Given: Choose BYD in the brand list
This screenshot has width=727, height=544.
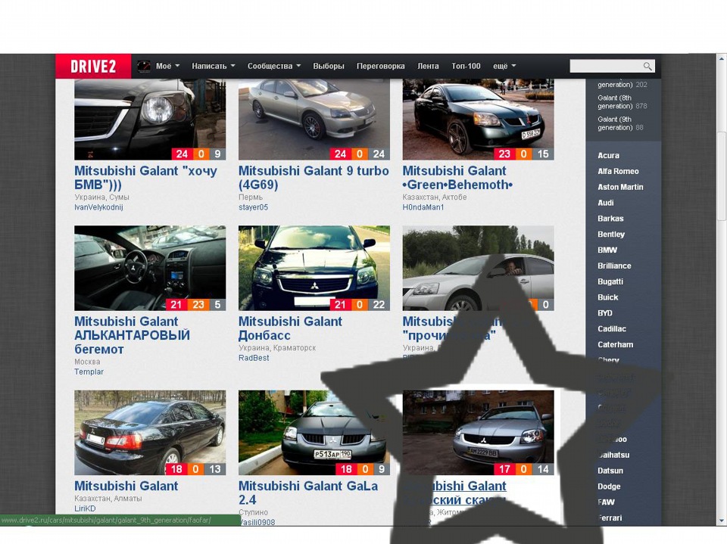Looking at the screenshot, I should [x=605, y=313].
